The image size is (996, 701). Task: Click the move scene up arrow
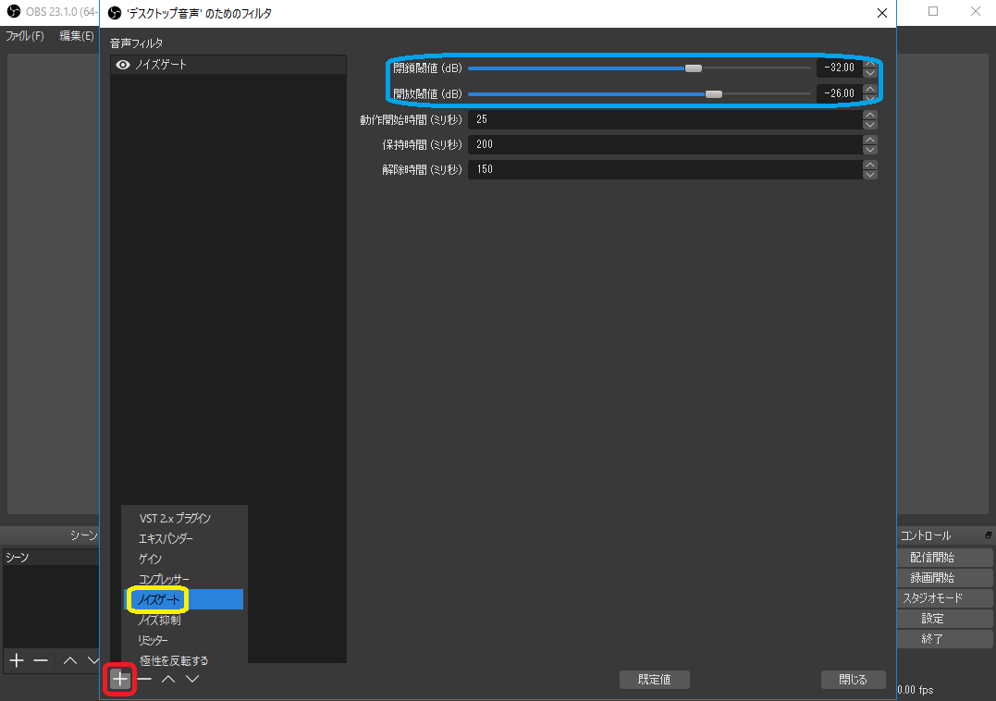70,659
